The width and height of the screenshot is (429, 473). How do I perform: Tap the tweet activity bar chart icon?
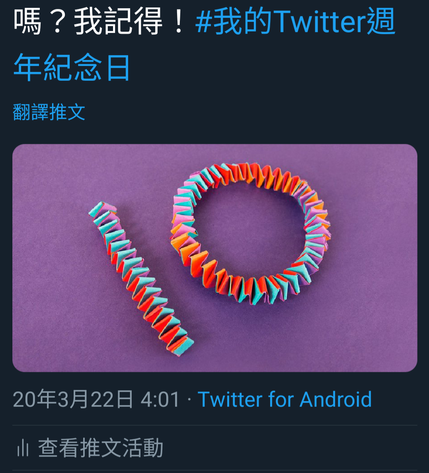23,448
